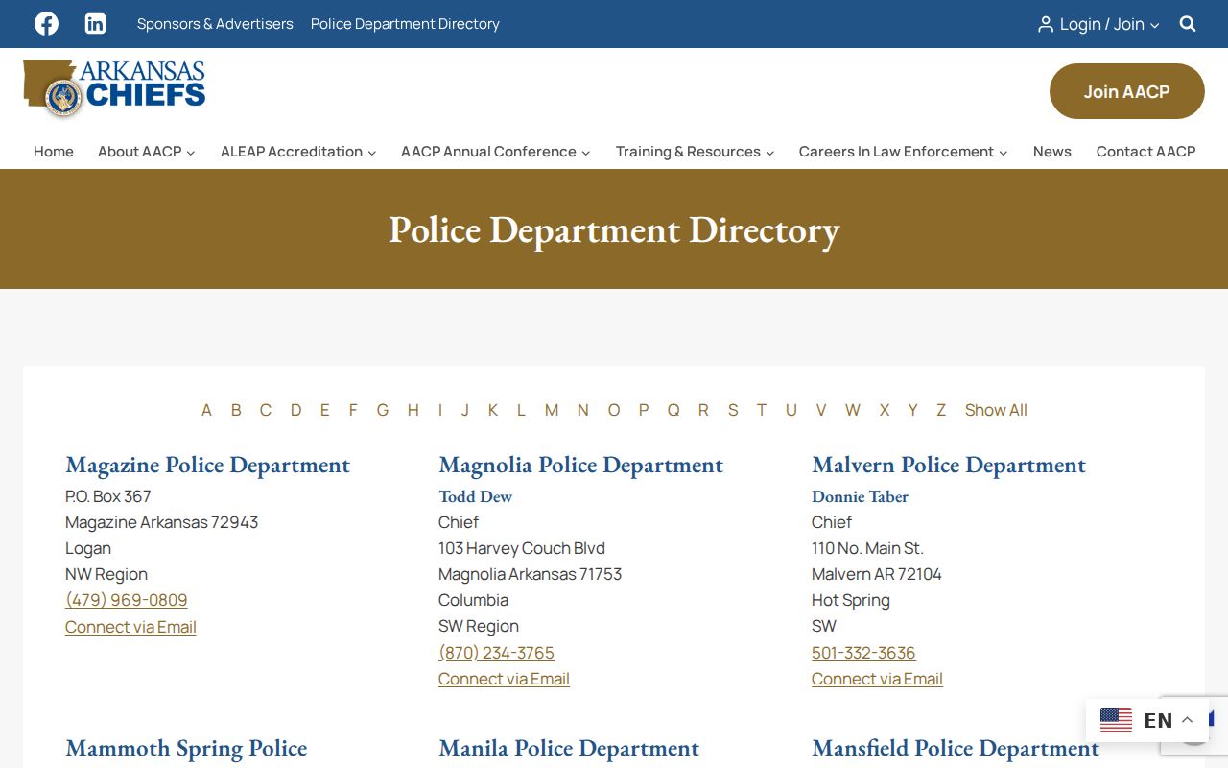Image resolution: width=1228 pixels, height=768 pixels.
Task: Open Sponsors & Advertisers link
Action: pos(215,24)
